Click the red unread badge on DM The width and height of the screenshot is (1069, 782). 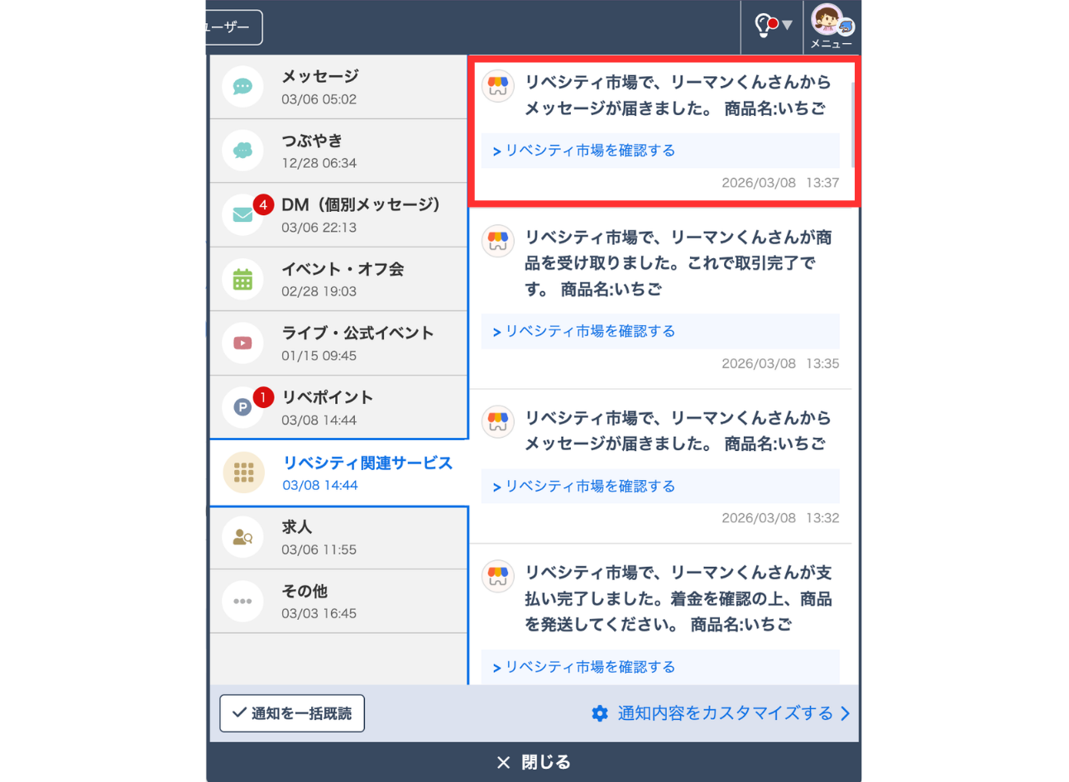click(x=262, y=202)
